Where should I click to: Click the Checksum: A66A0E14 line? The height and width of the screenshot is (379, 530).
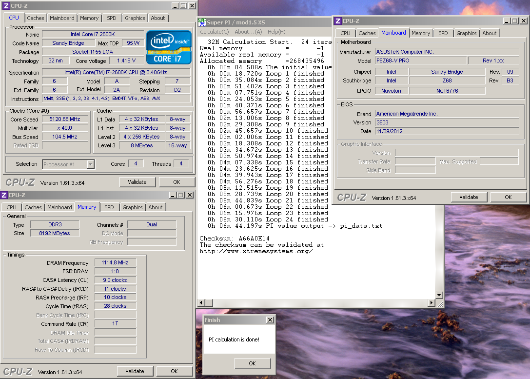click(x=234, y=239)
